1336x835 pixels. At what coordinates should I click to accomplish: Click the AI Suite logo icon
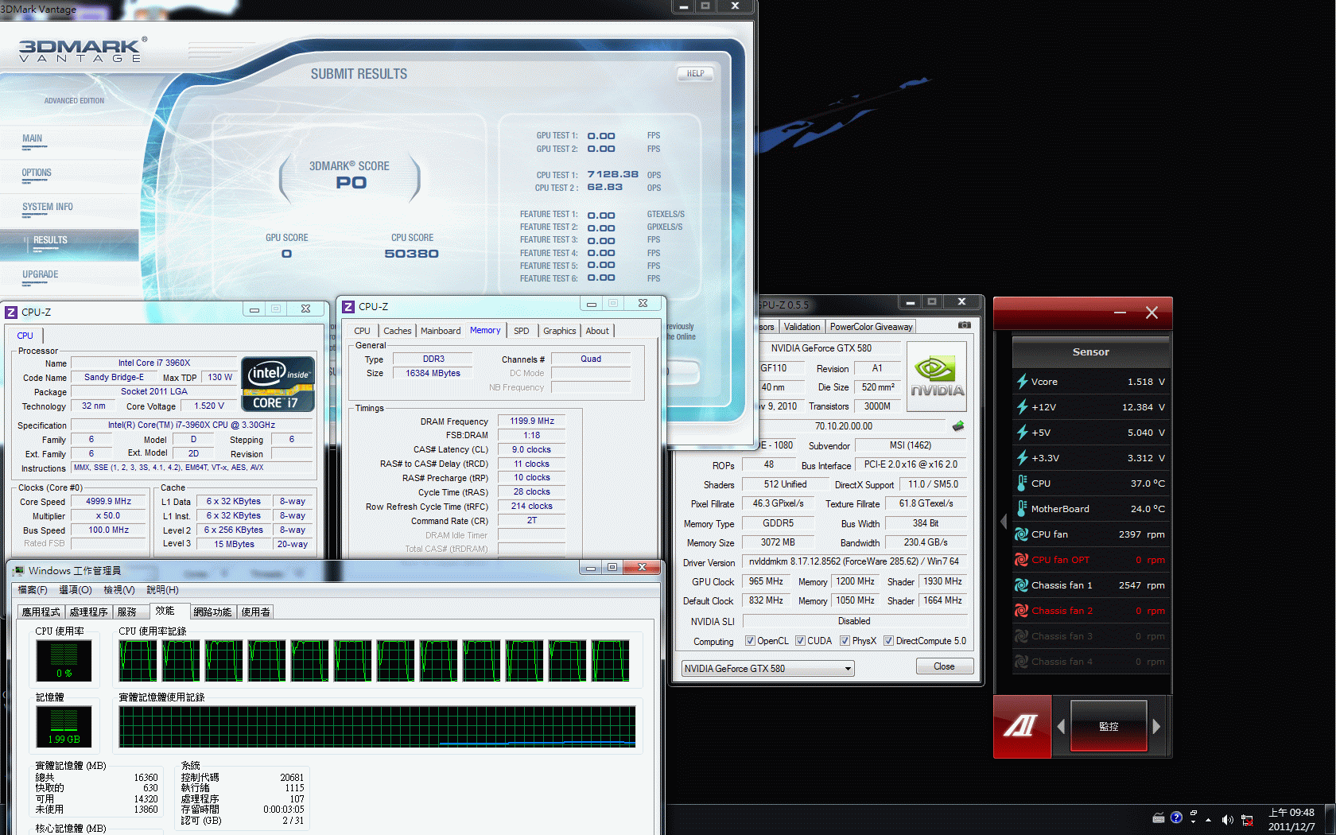[1022, 726]
